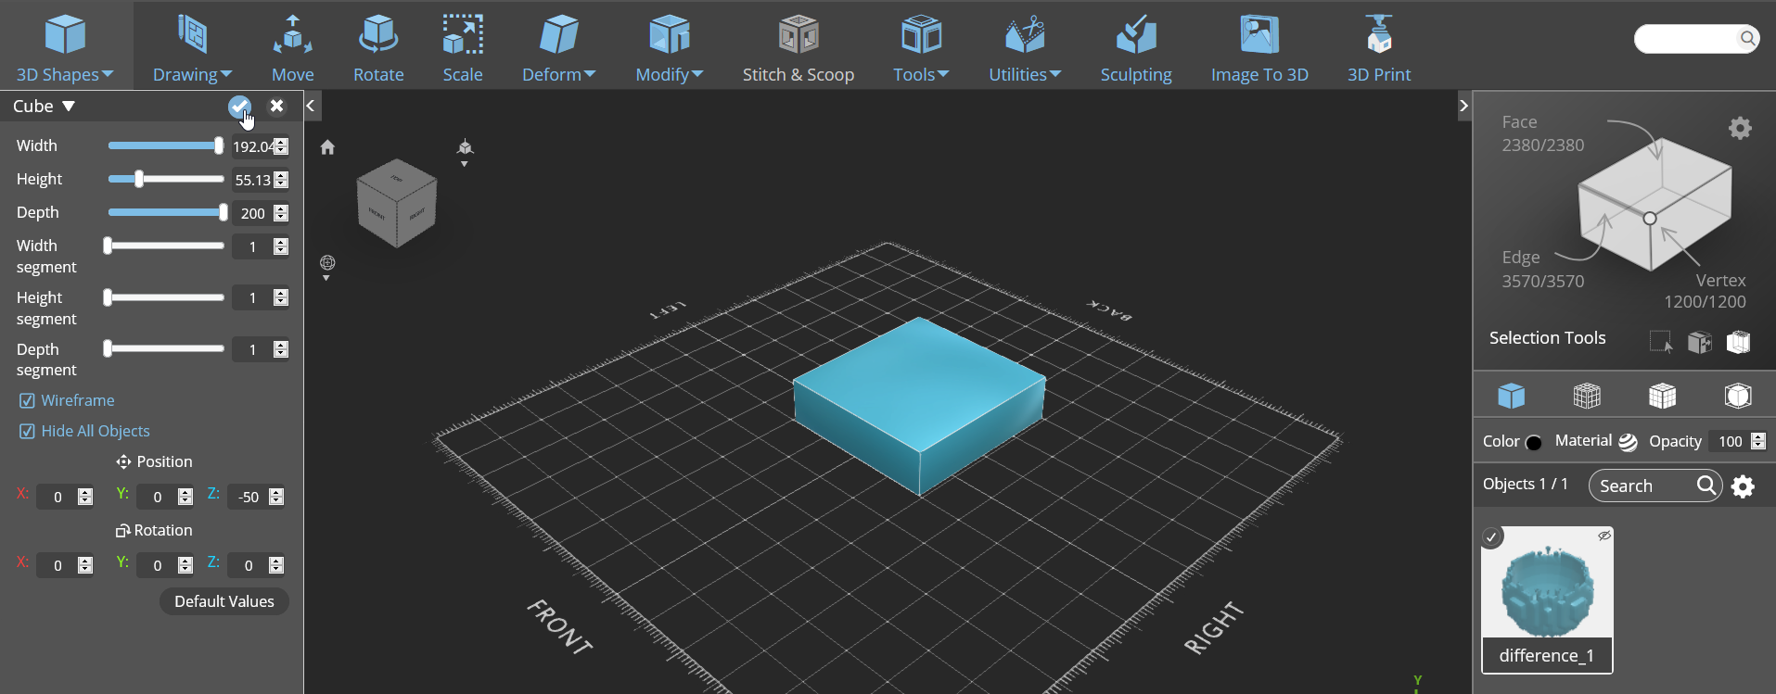Collapse the left panel with arrow
Screen dimensions: 1776x694
pos(312,106)
